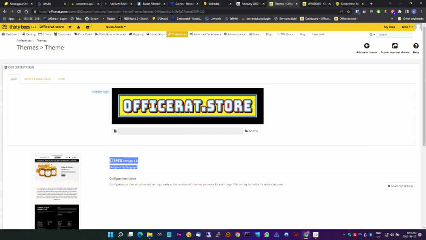Click the Advanced settings button
This screenshot has height=240, width=426.
[400, 186]
